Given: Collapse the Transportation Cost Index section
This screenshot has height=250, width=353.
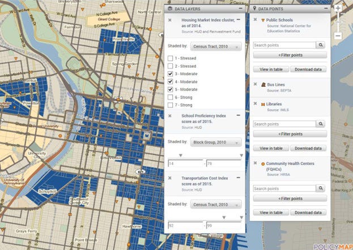Looking at the screenshot, I should 239,178.
